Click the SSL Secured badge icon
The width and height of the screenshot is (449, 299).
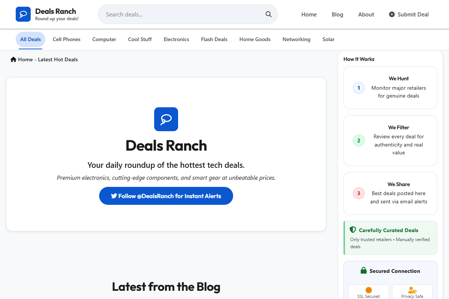(369, 290)
